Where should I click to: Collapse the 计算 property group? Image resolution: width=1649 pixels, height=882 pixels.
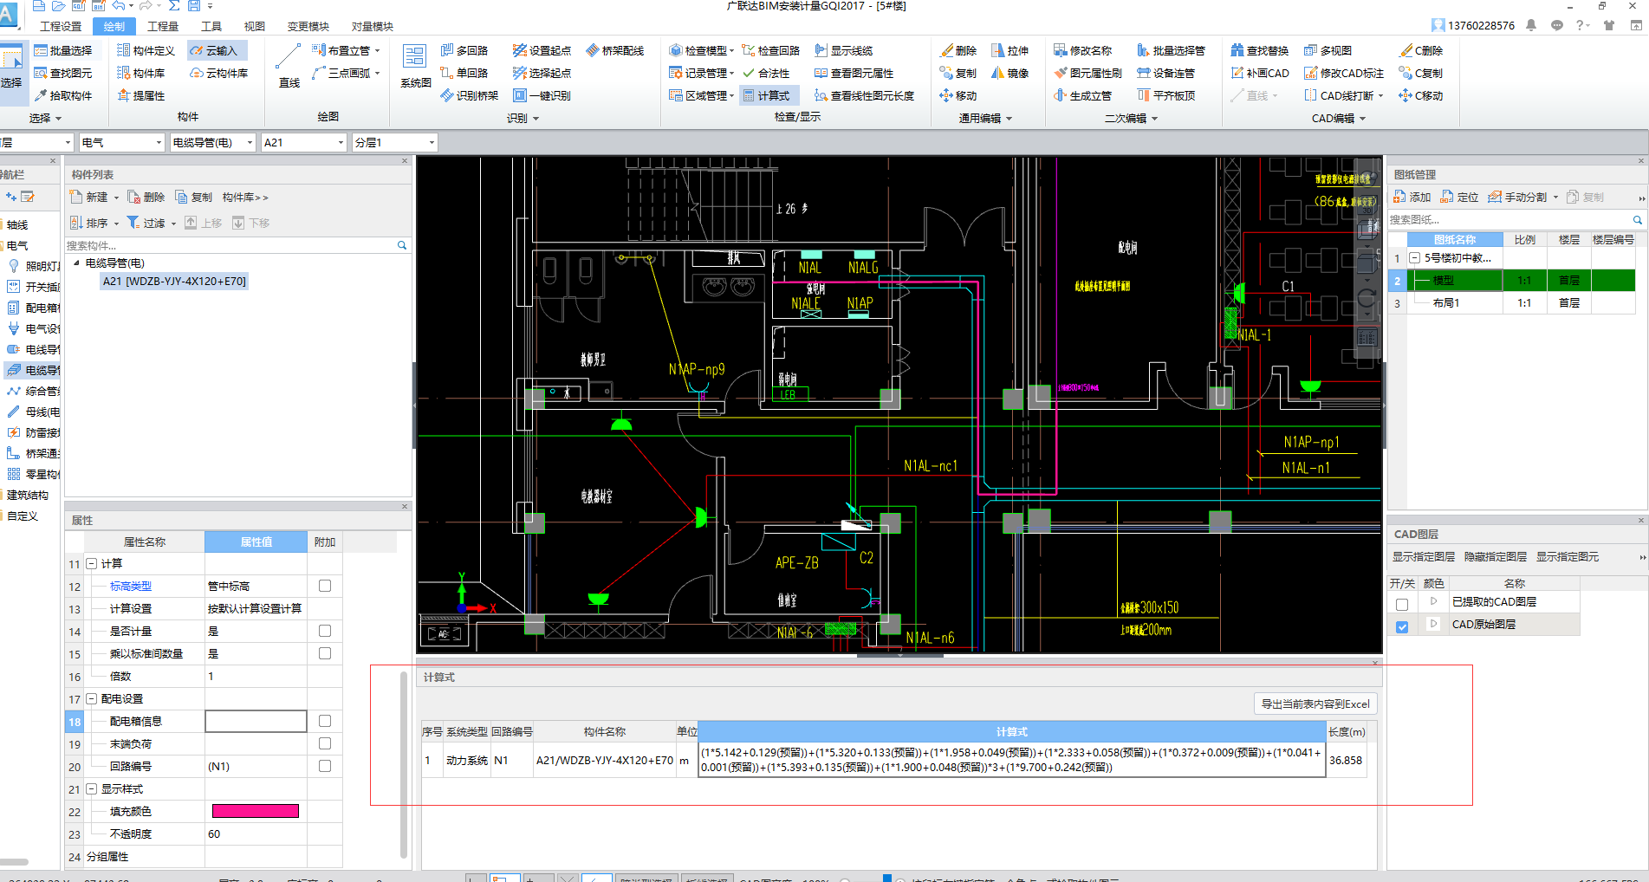pyautogui.click(x=91, y=564)
